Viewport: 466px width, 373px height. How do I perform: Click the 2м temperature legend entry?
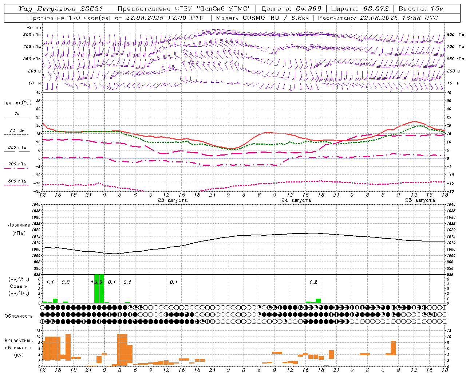(x=17, y=114)
